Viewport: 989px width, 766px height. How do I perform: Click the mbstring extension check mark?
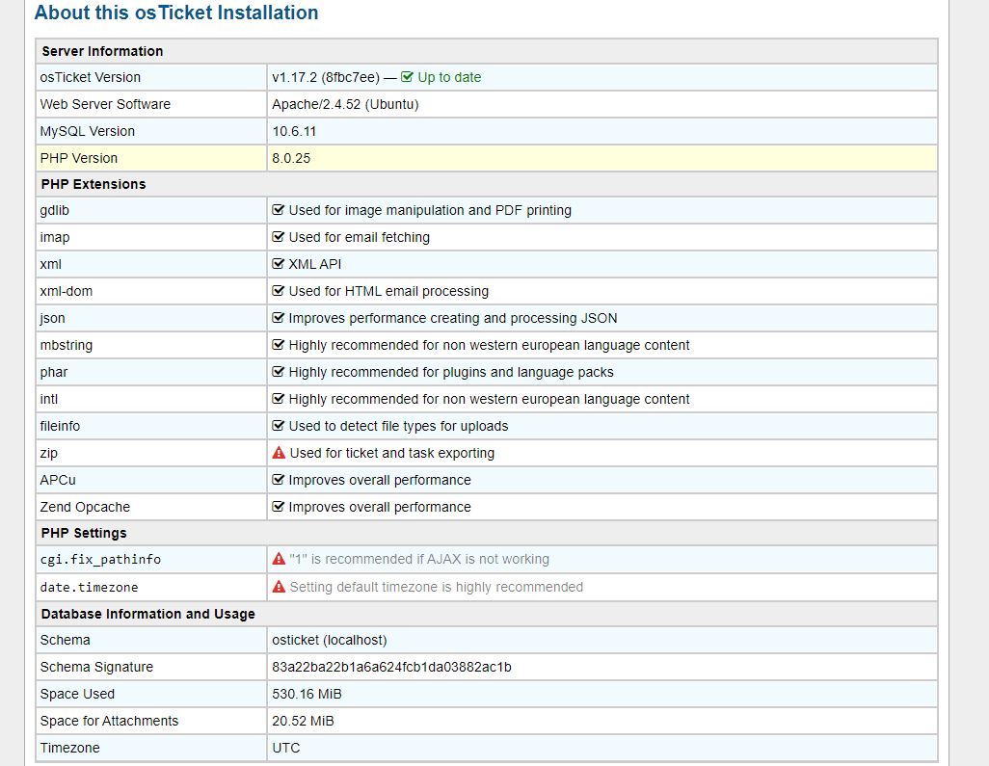[279, 345]
